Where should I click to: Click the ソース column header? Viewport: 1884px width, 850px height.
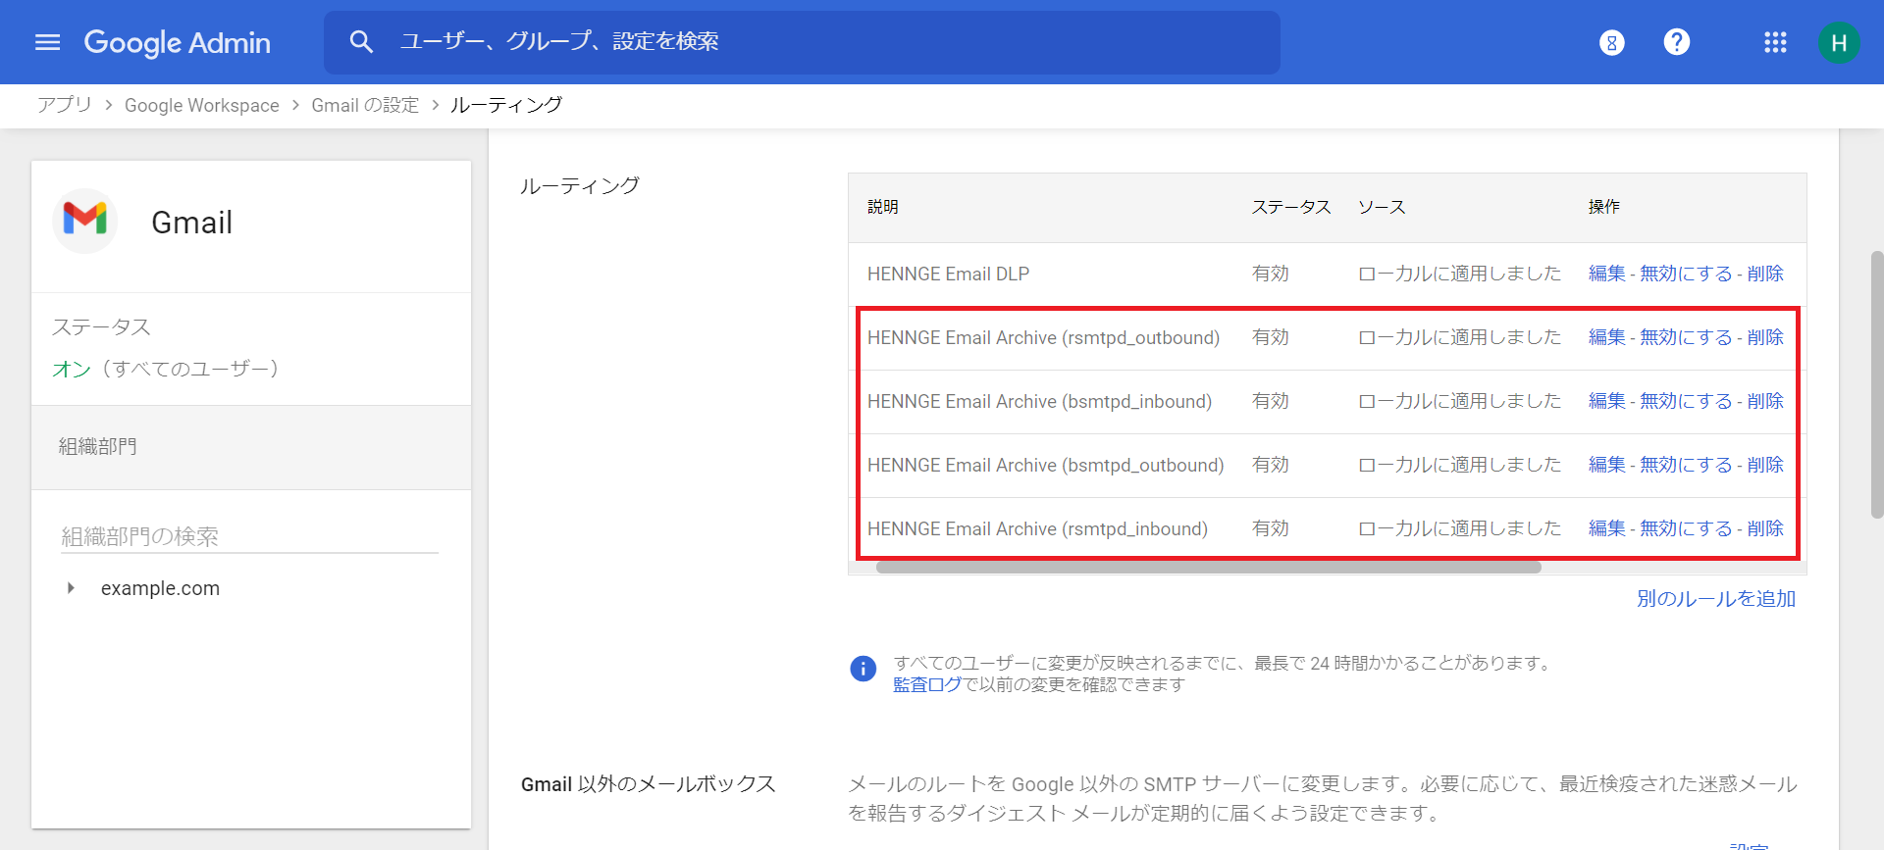click(1382, 207)
